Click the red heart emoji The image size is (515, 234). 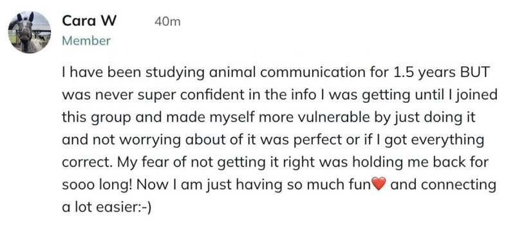379,185
